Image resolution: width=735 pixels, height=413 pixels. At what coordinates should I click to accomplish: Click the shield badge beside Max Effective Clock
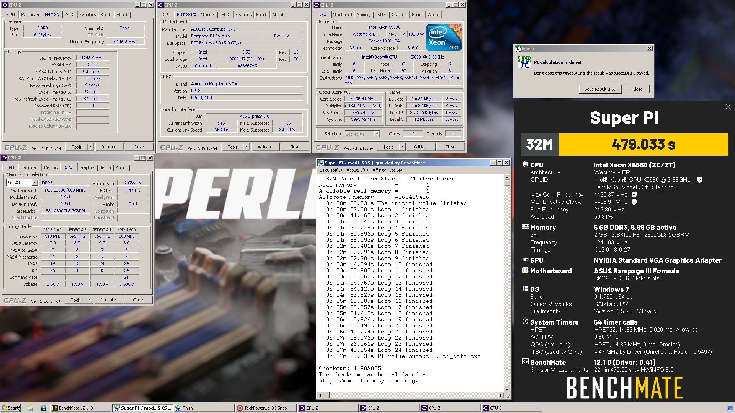pyautogui.click(x=634, y=202)
